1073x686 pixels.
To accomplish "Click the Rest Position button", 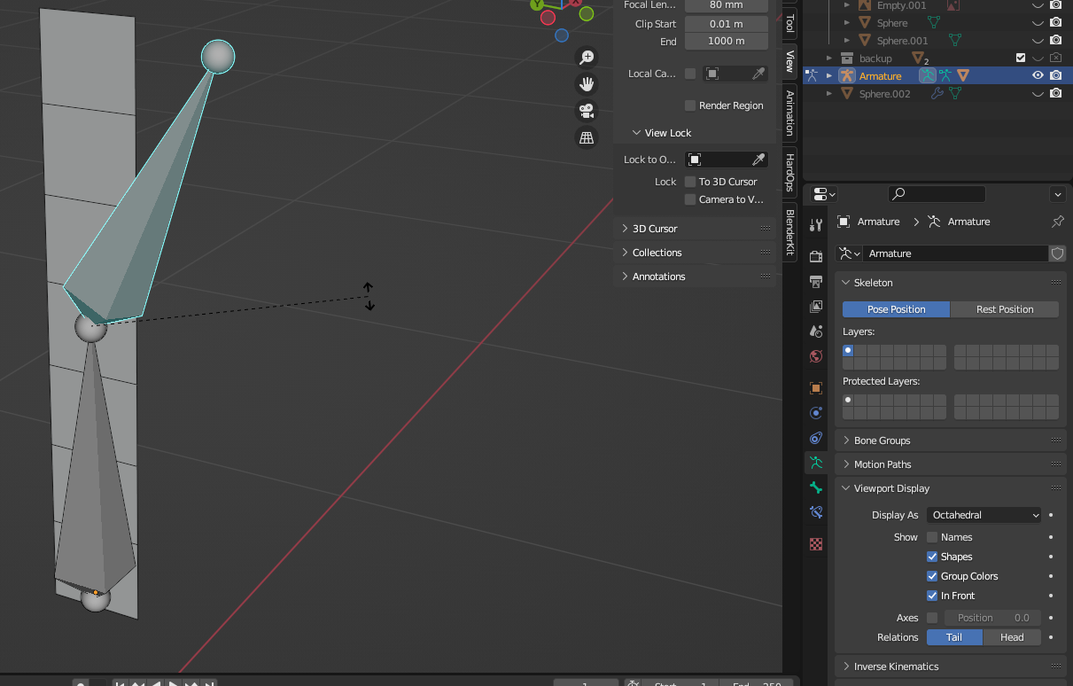I will tap(1004, 309).
